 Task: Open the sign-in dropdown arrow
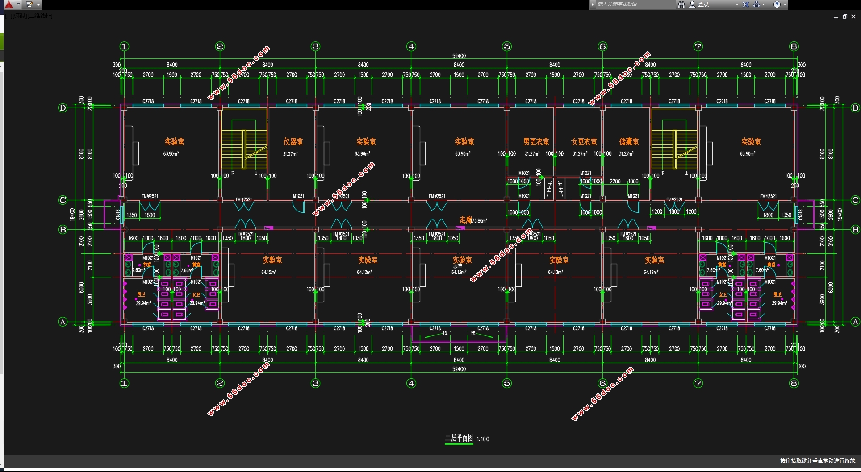(x=737, y=4)
